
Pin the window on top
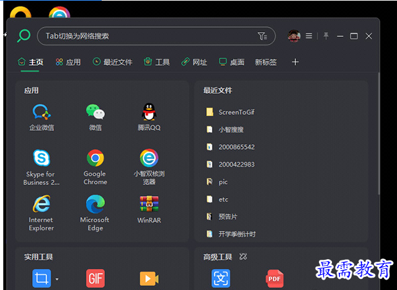326,36
